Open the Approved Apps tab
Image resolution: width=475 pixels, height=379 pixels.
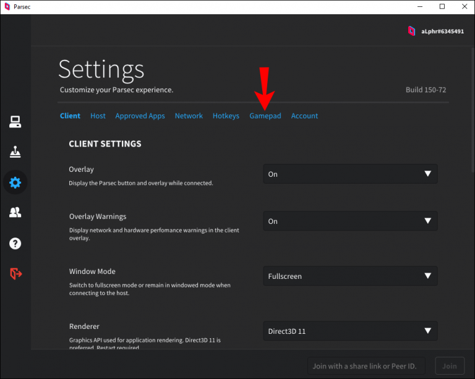pyautogui.click(x=140, y=116)
